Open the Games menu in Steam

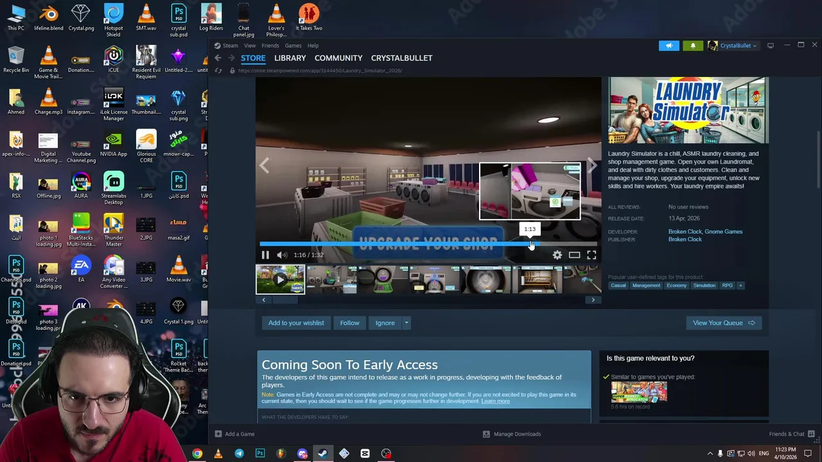(x=293, y=46)
